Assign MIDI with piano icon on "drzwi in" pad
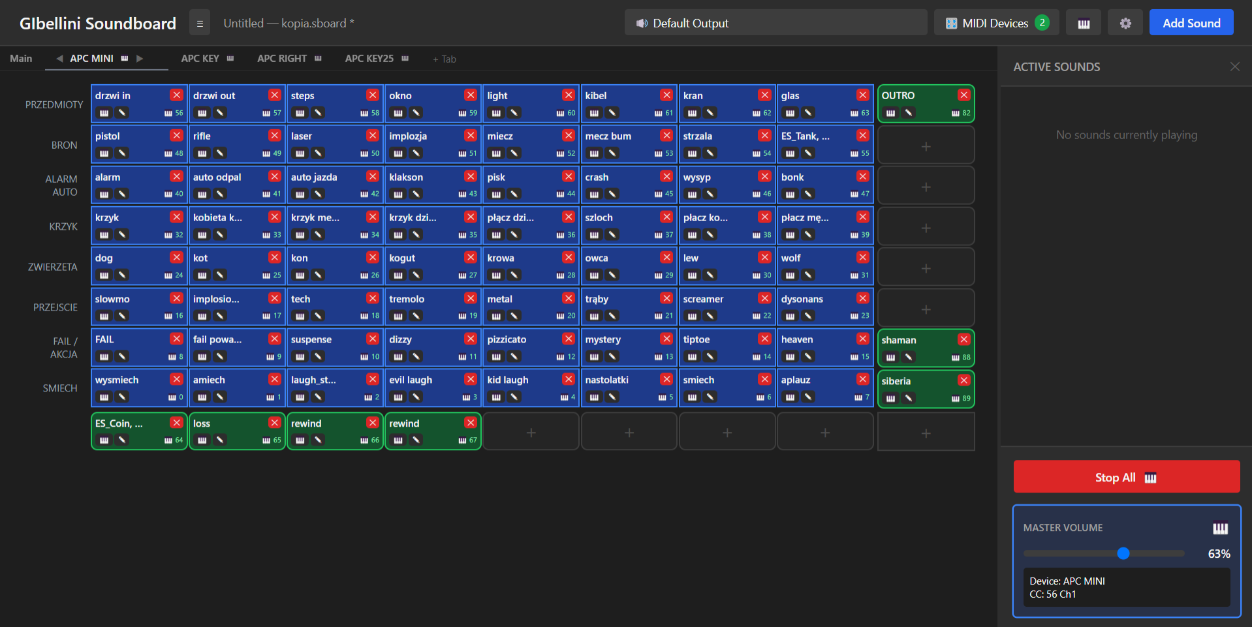 [x=104, y=112]
